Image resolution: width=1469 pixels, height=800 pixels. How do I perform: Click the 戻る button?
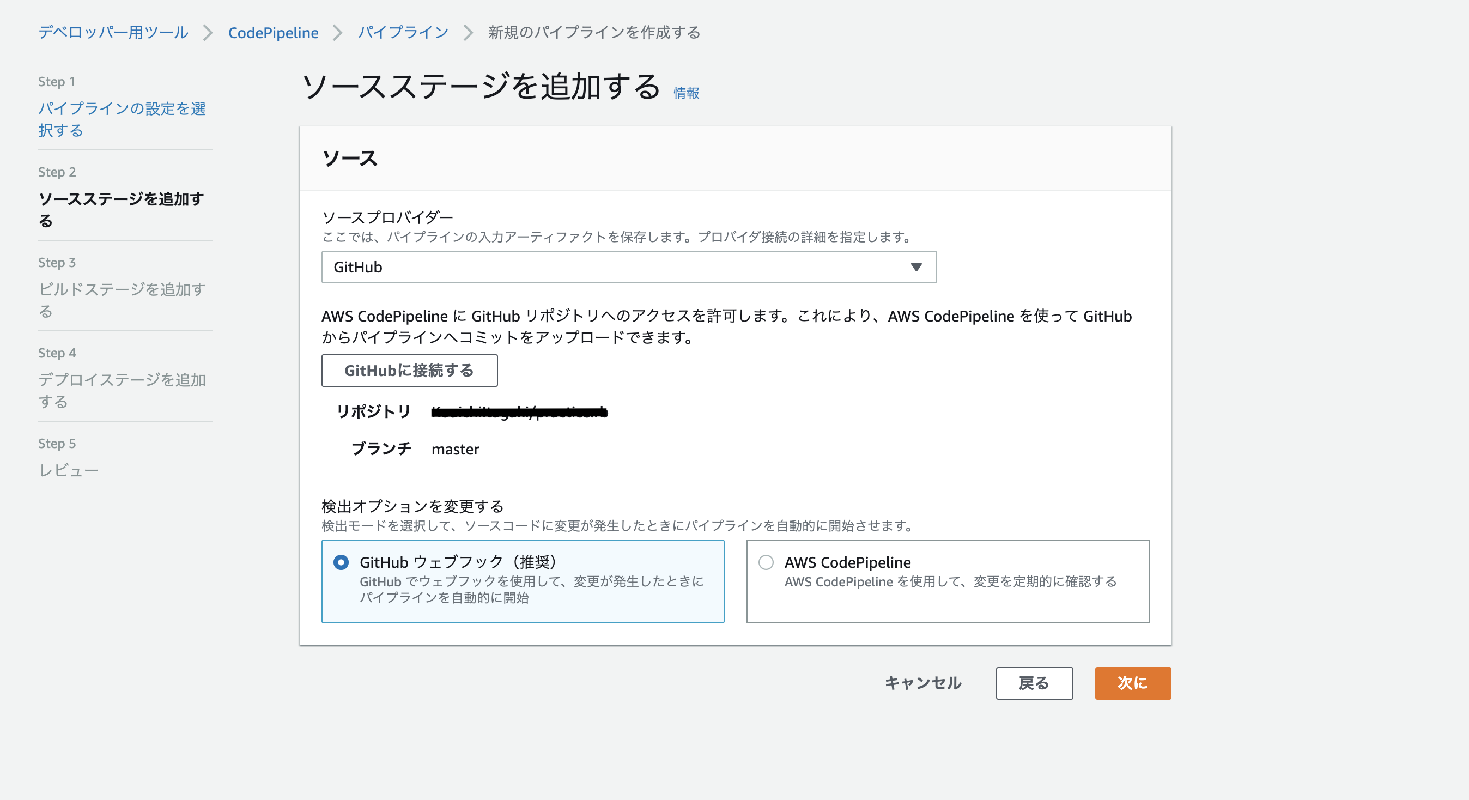pyautogui.click(x=1033, y=682)
